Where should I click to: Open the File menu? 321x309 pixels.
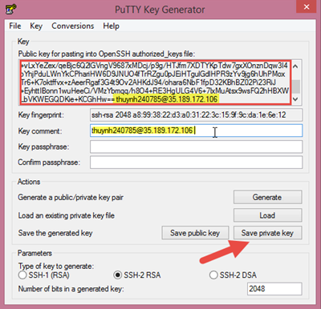click(x=15, y=26)
